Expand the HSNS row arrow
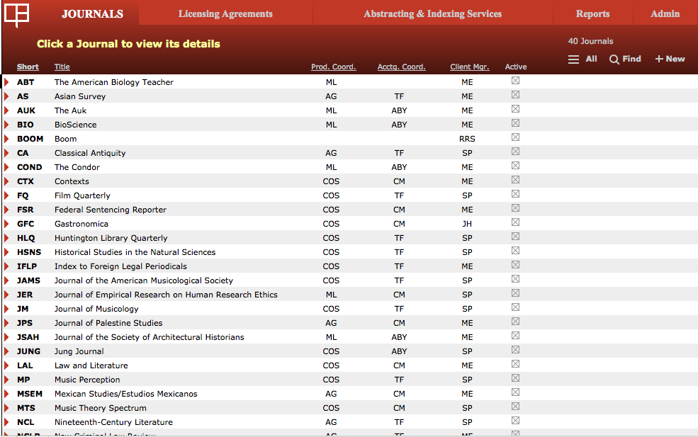 coord(6,252)
